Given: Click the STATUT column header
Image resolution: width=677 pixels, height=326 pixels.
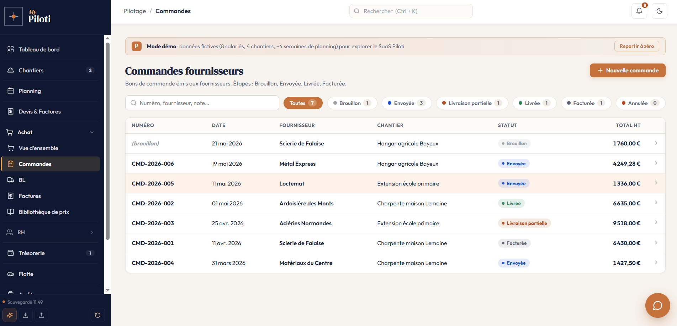Looking at the screenshot, I should tap(507, 125).
